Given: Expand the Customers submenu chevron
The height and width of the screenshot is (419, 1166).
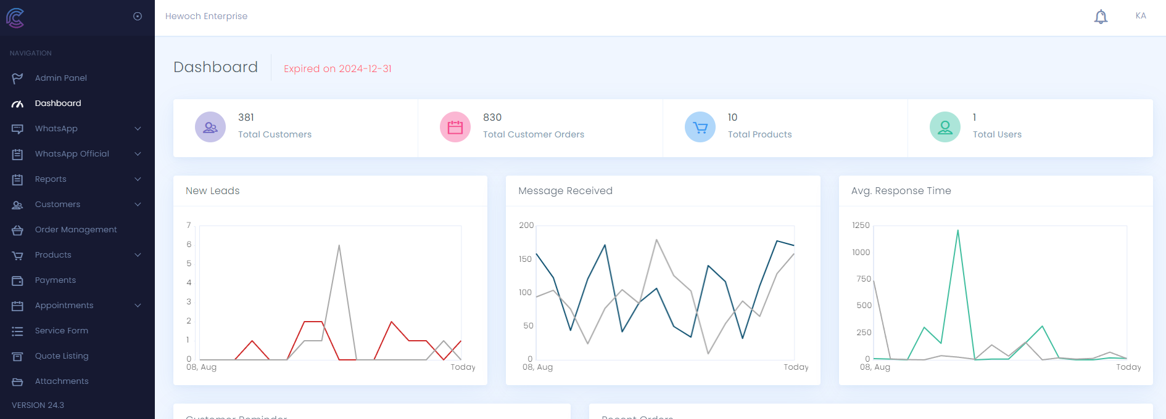Looking at the screenshot, I should tap(138, 205).
